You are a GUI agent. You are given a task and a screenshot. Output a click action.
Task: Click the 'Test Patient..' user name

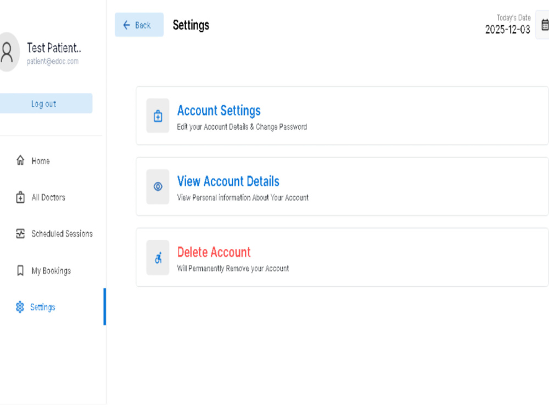pyautogui.click(x=54, y=48)
